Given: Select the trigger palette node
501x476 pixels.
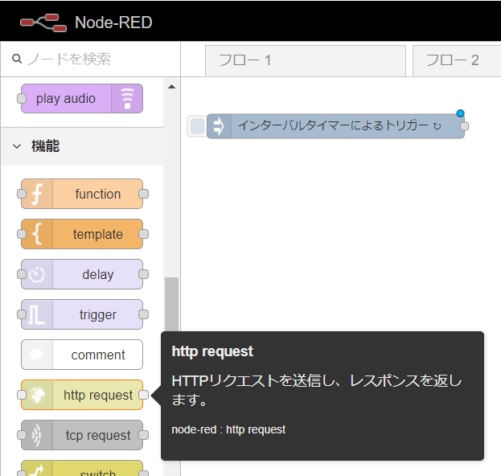Looking at the screenshot, I should tap(82, 314).
